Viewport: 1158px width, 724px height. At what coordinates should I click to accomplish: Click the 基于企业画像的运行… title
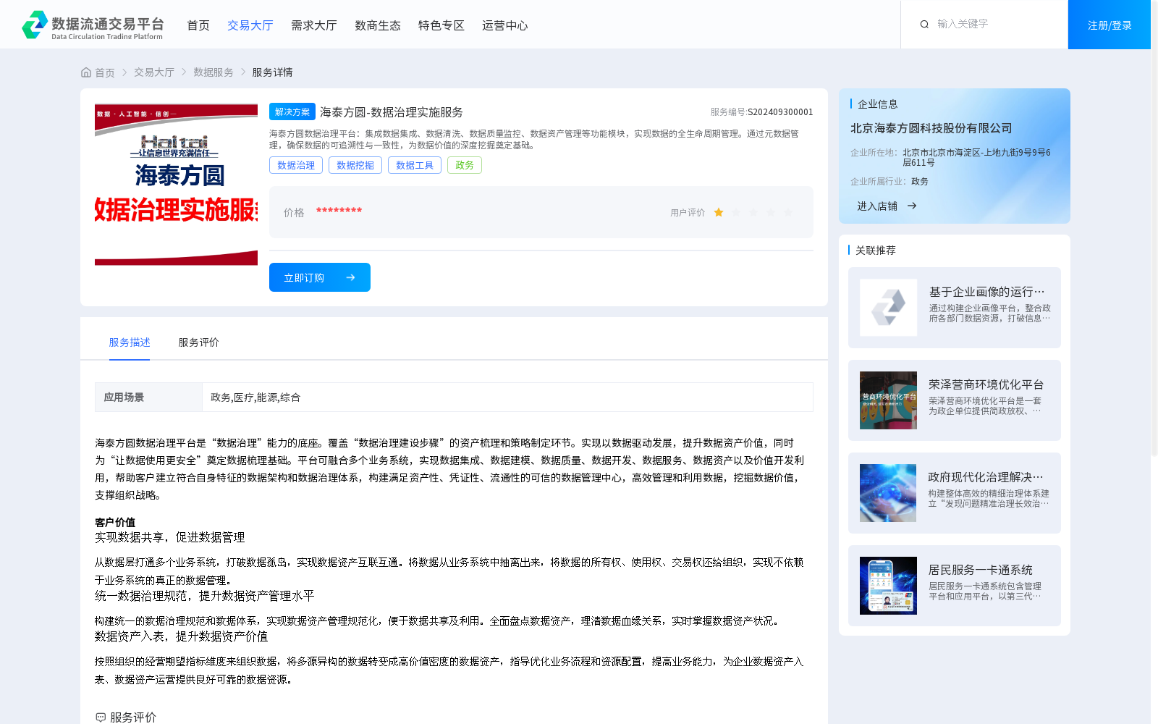(x=987, y=292)
